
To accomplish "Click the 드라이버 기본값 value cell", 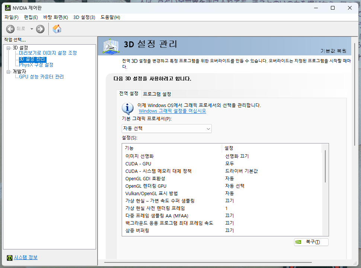I will (x=242, y=171).
